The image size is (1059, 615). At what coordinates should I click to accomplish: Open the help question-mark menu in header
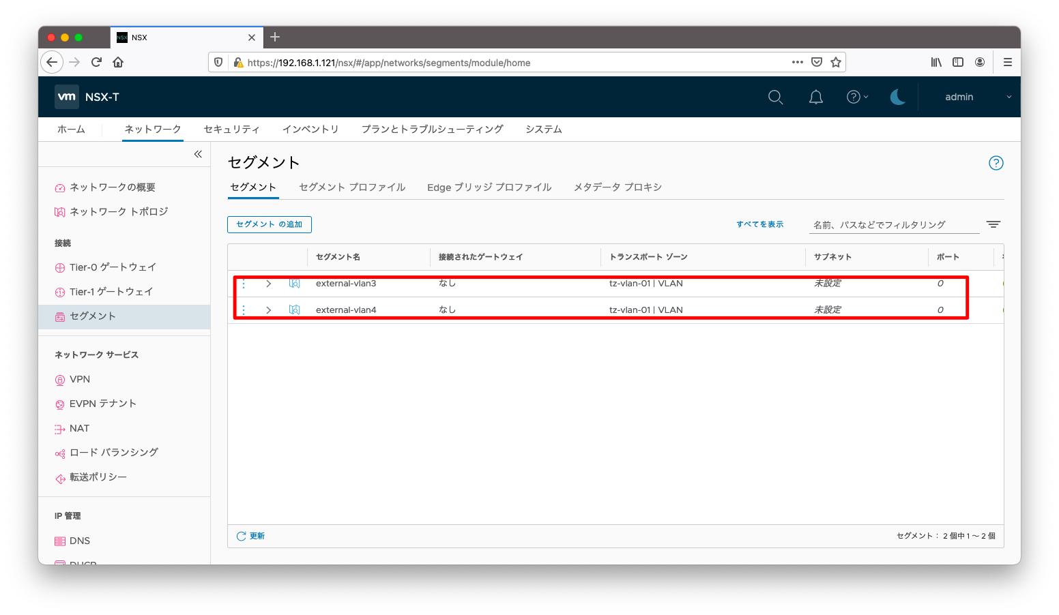coord(857,97)
